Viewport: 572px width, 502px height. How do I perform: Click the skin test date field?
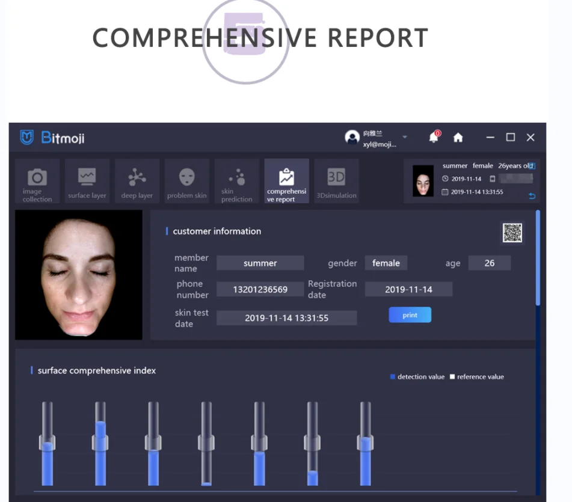pos(286,318)
